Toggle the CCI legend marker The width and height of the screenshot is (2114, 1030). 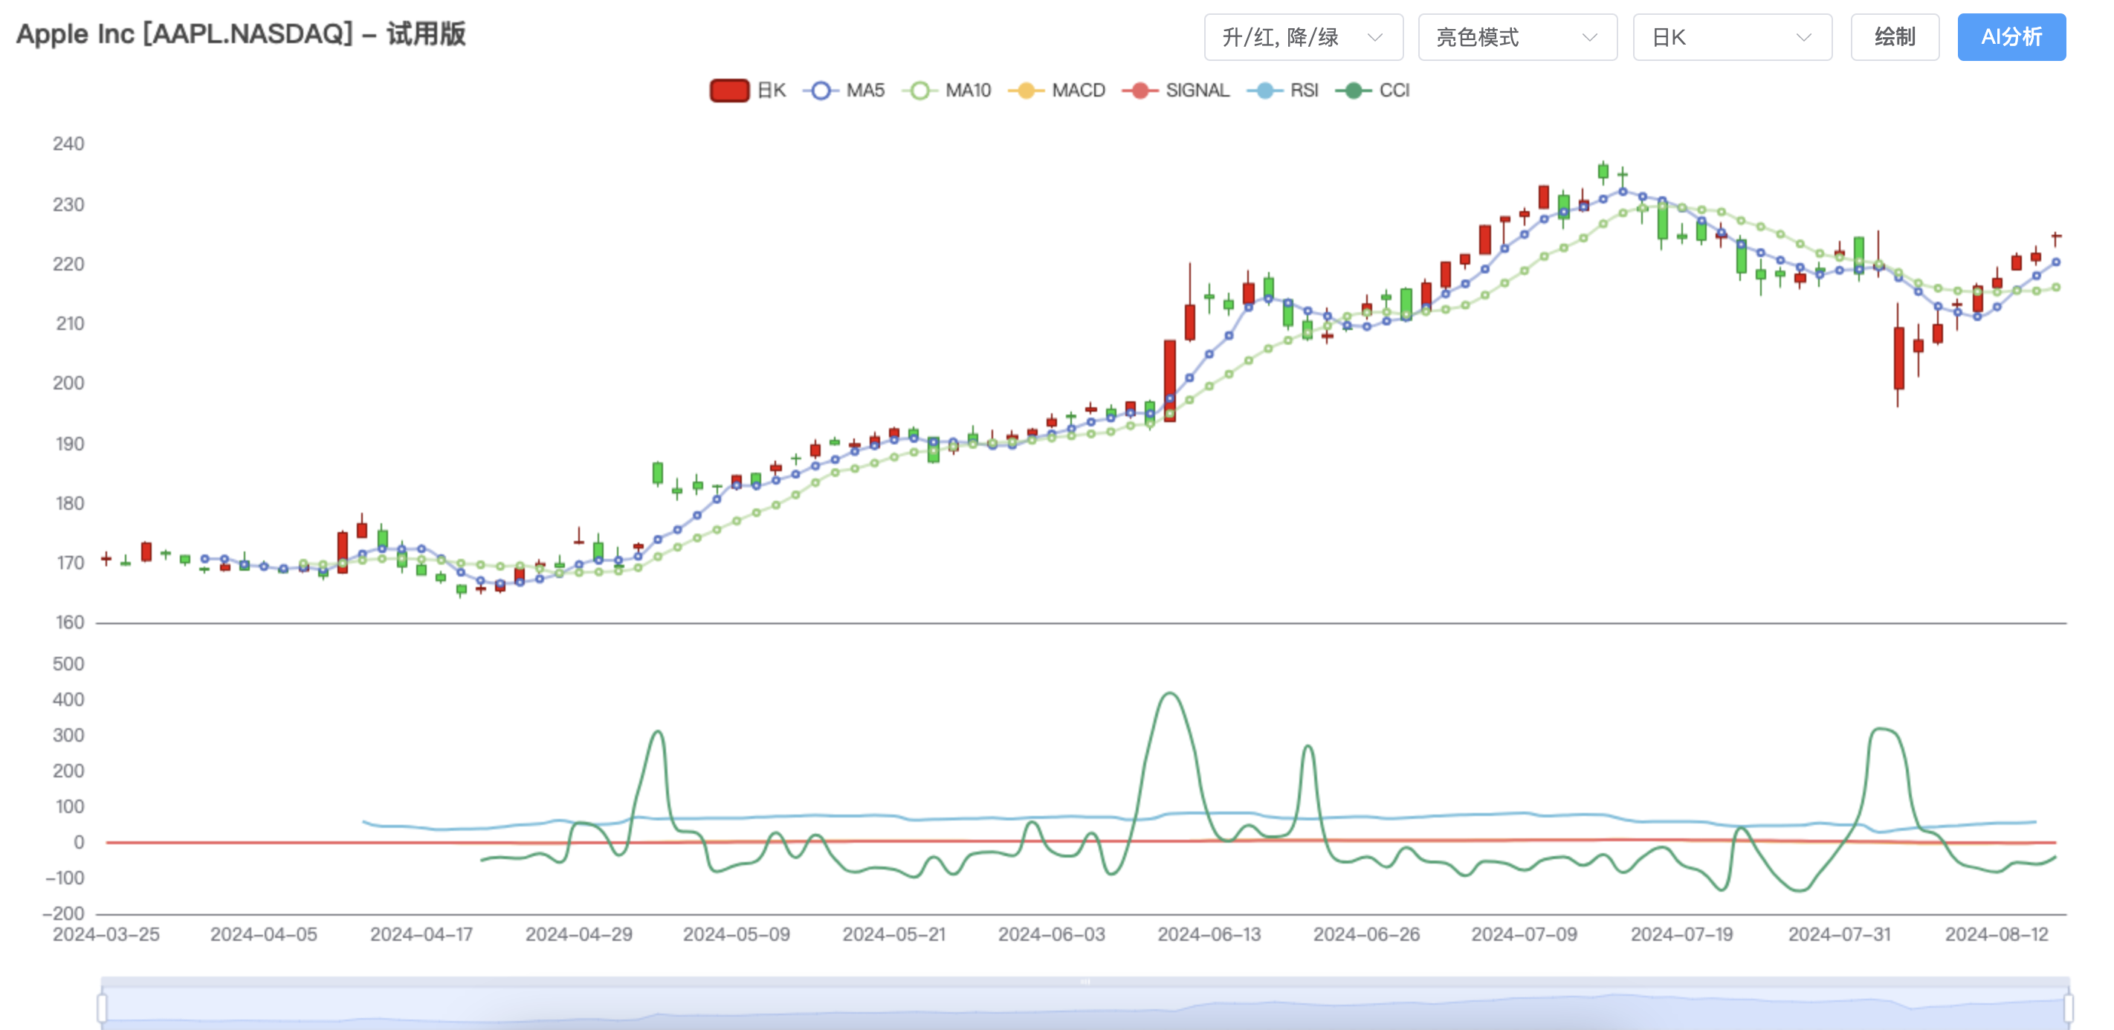pyautogui.click(x=1354, y=90)
